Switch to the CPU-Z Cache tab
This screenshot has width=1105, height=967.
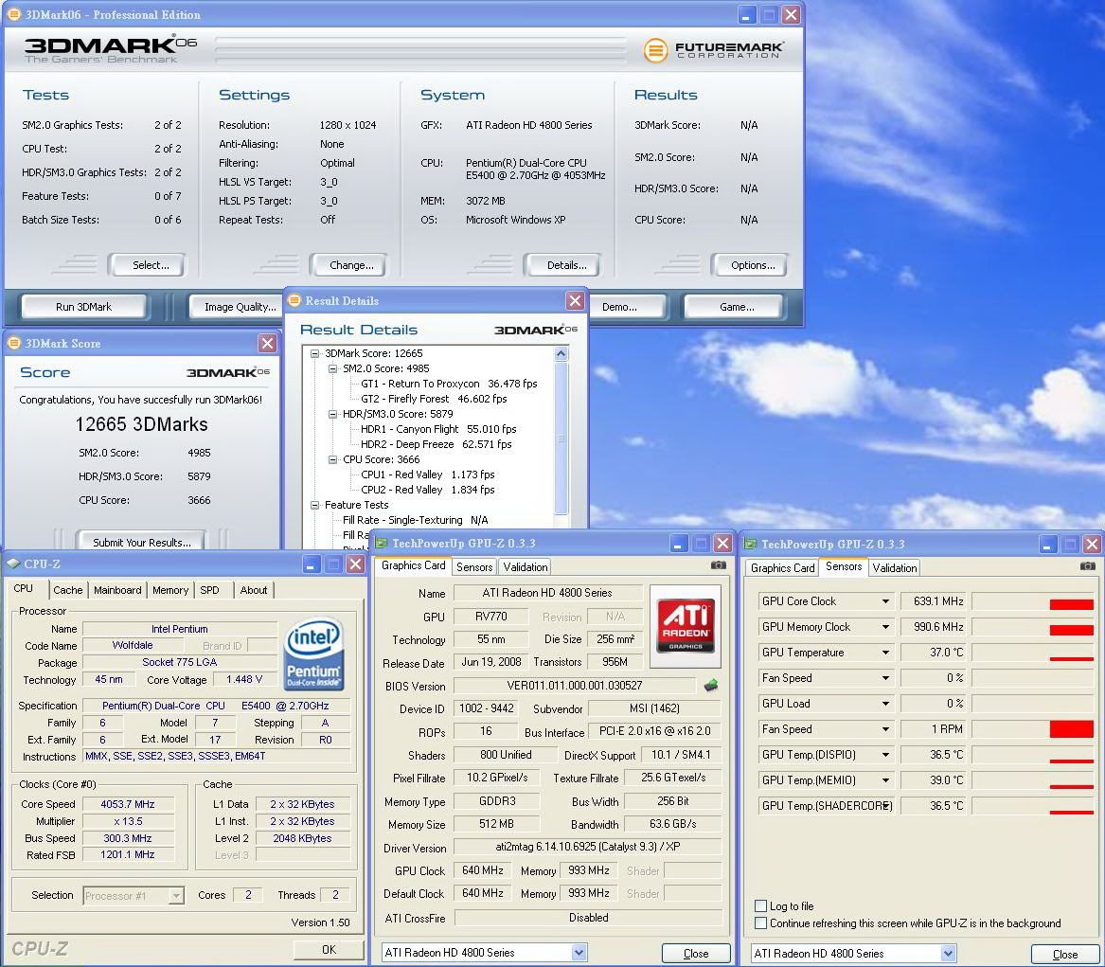point(67,590)
